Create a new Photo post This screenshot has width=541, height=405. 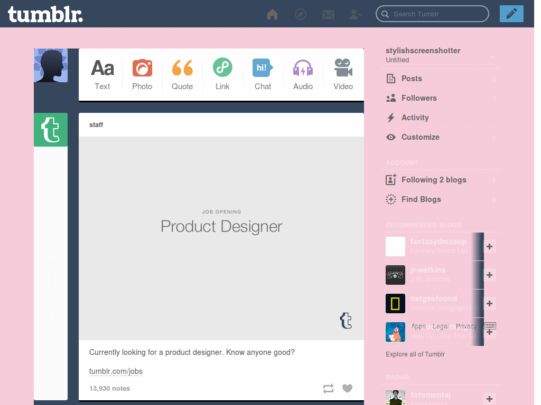[x=142, y=75]
